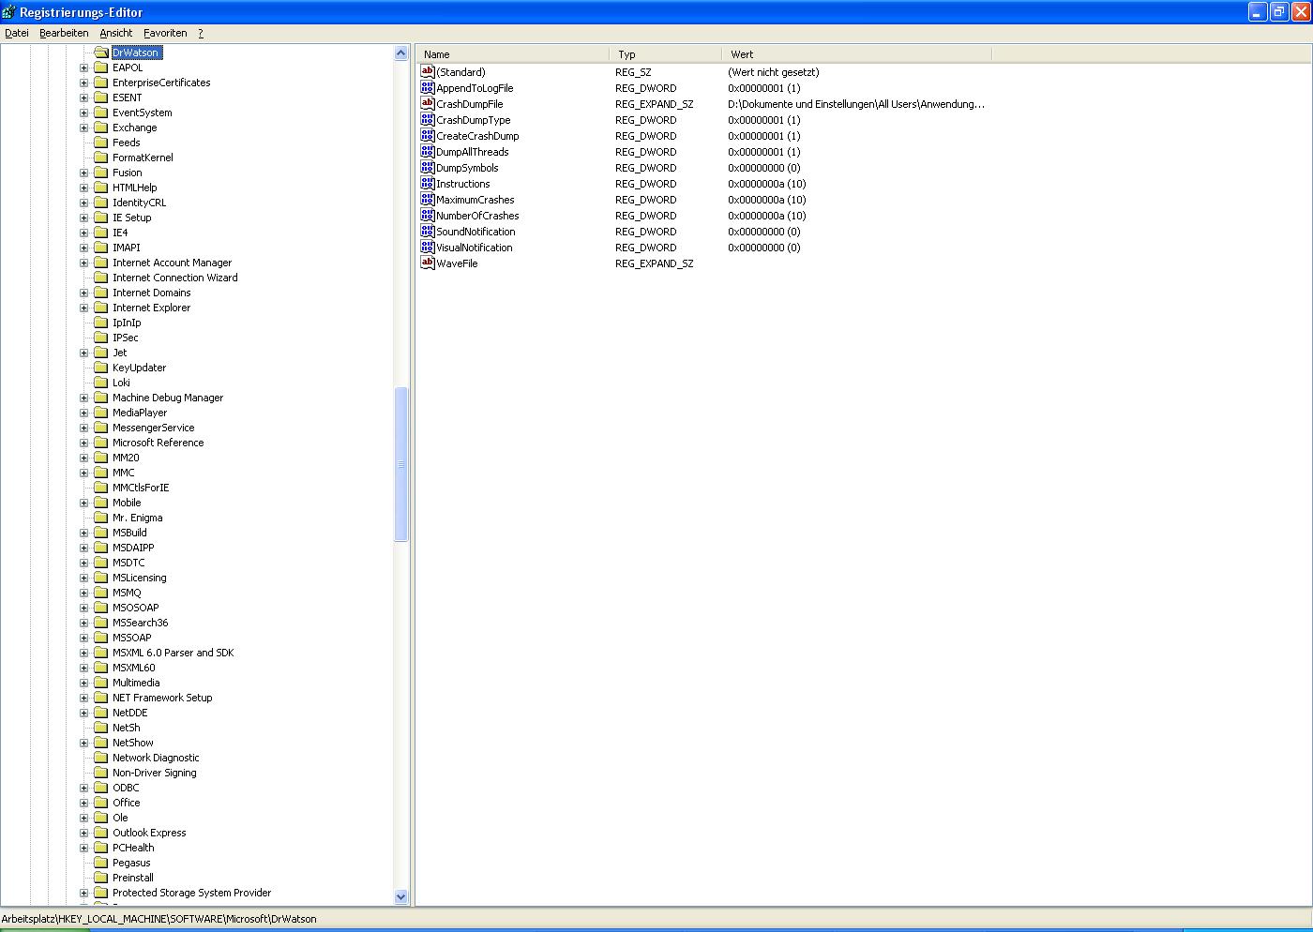
Task: Select the MaximumCrashes DWORD icon
Action: (x=428, y=200)
